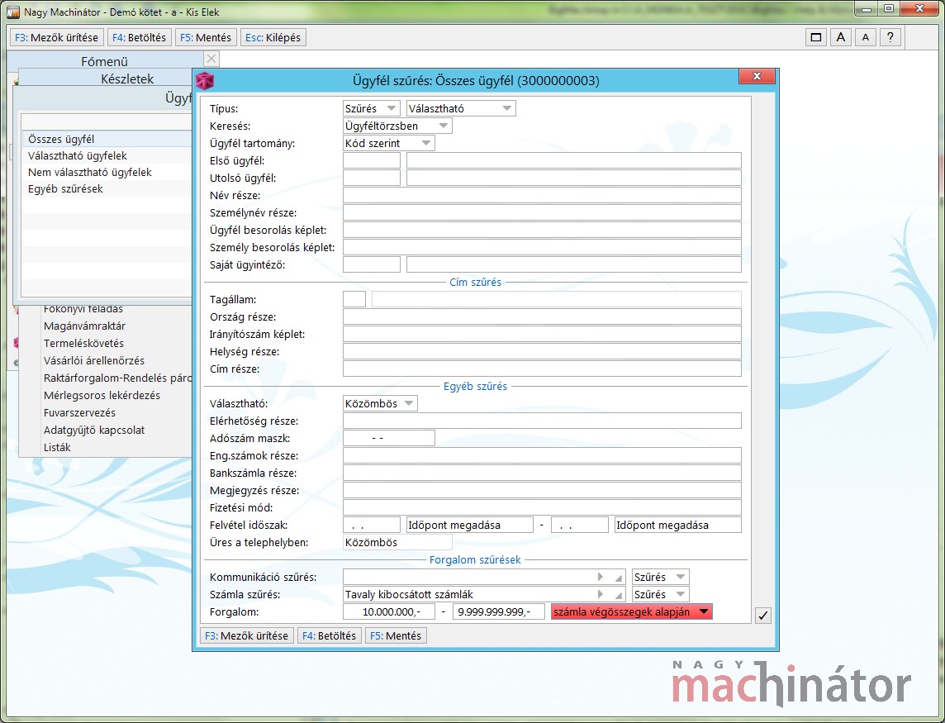Decrease font size with small A
Screen dimensions: 945x723
(865, 37)
